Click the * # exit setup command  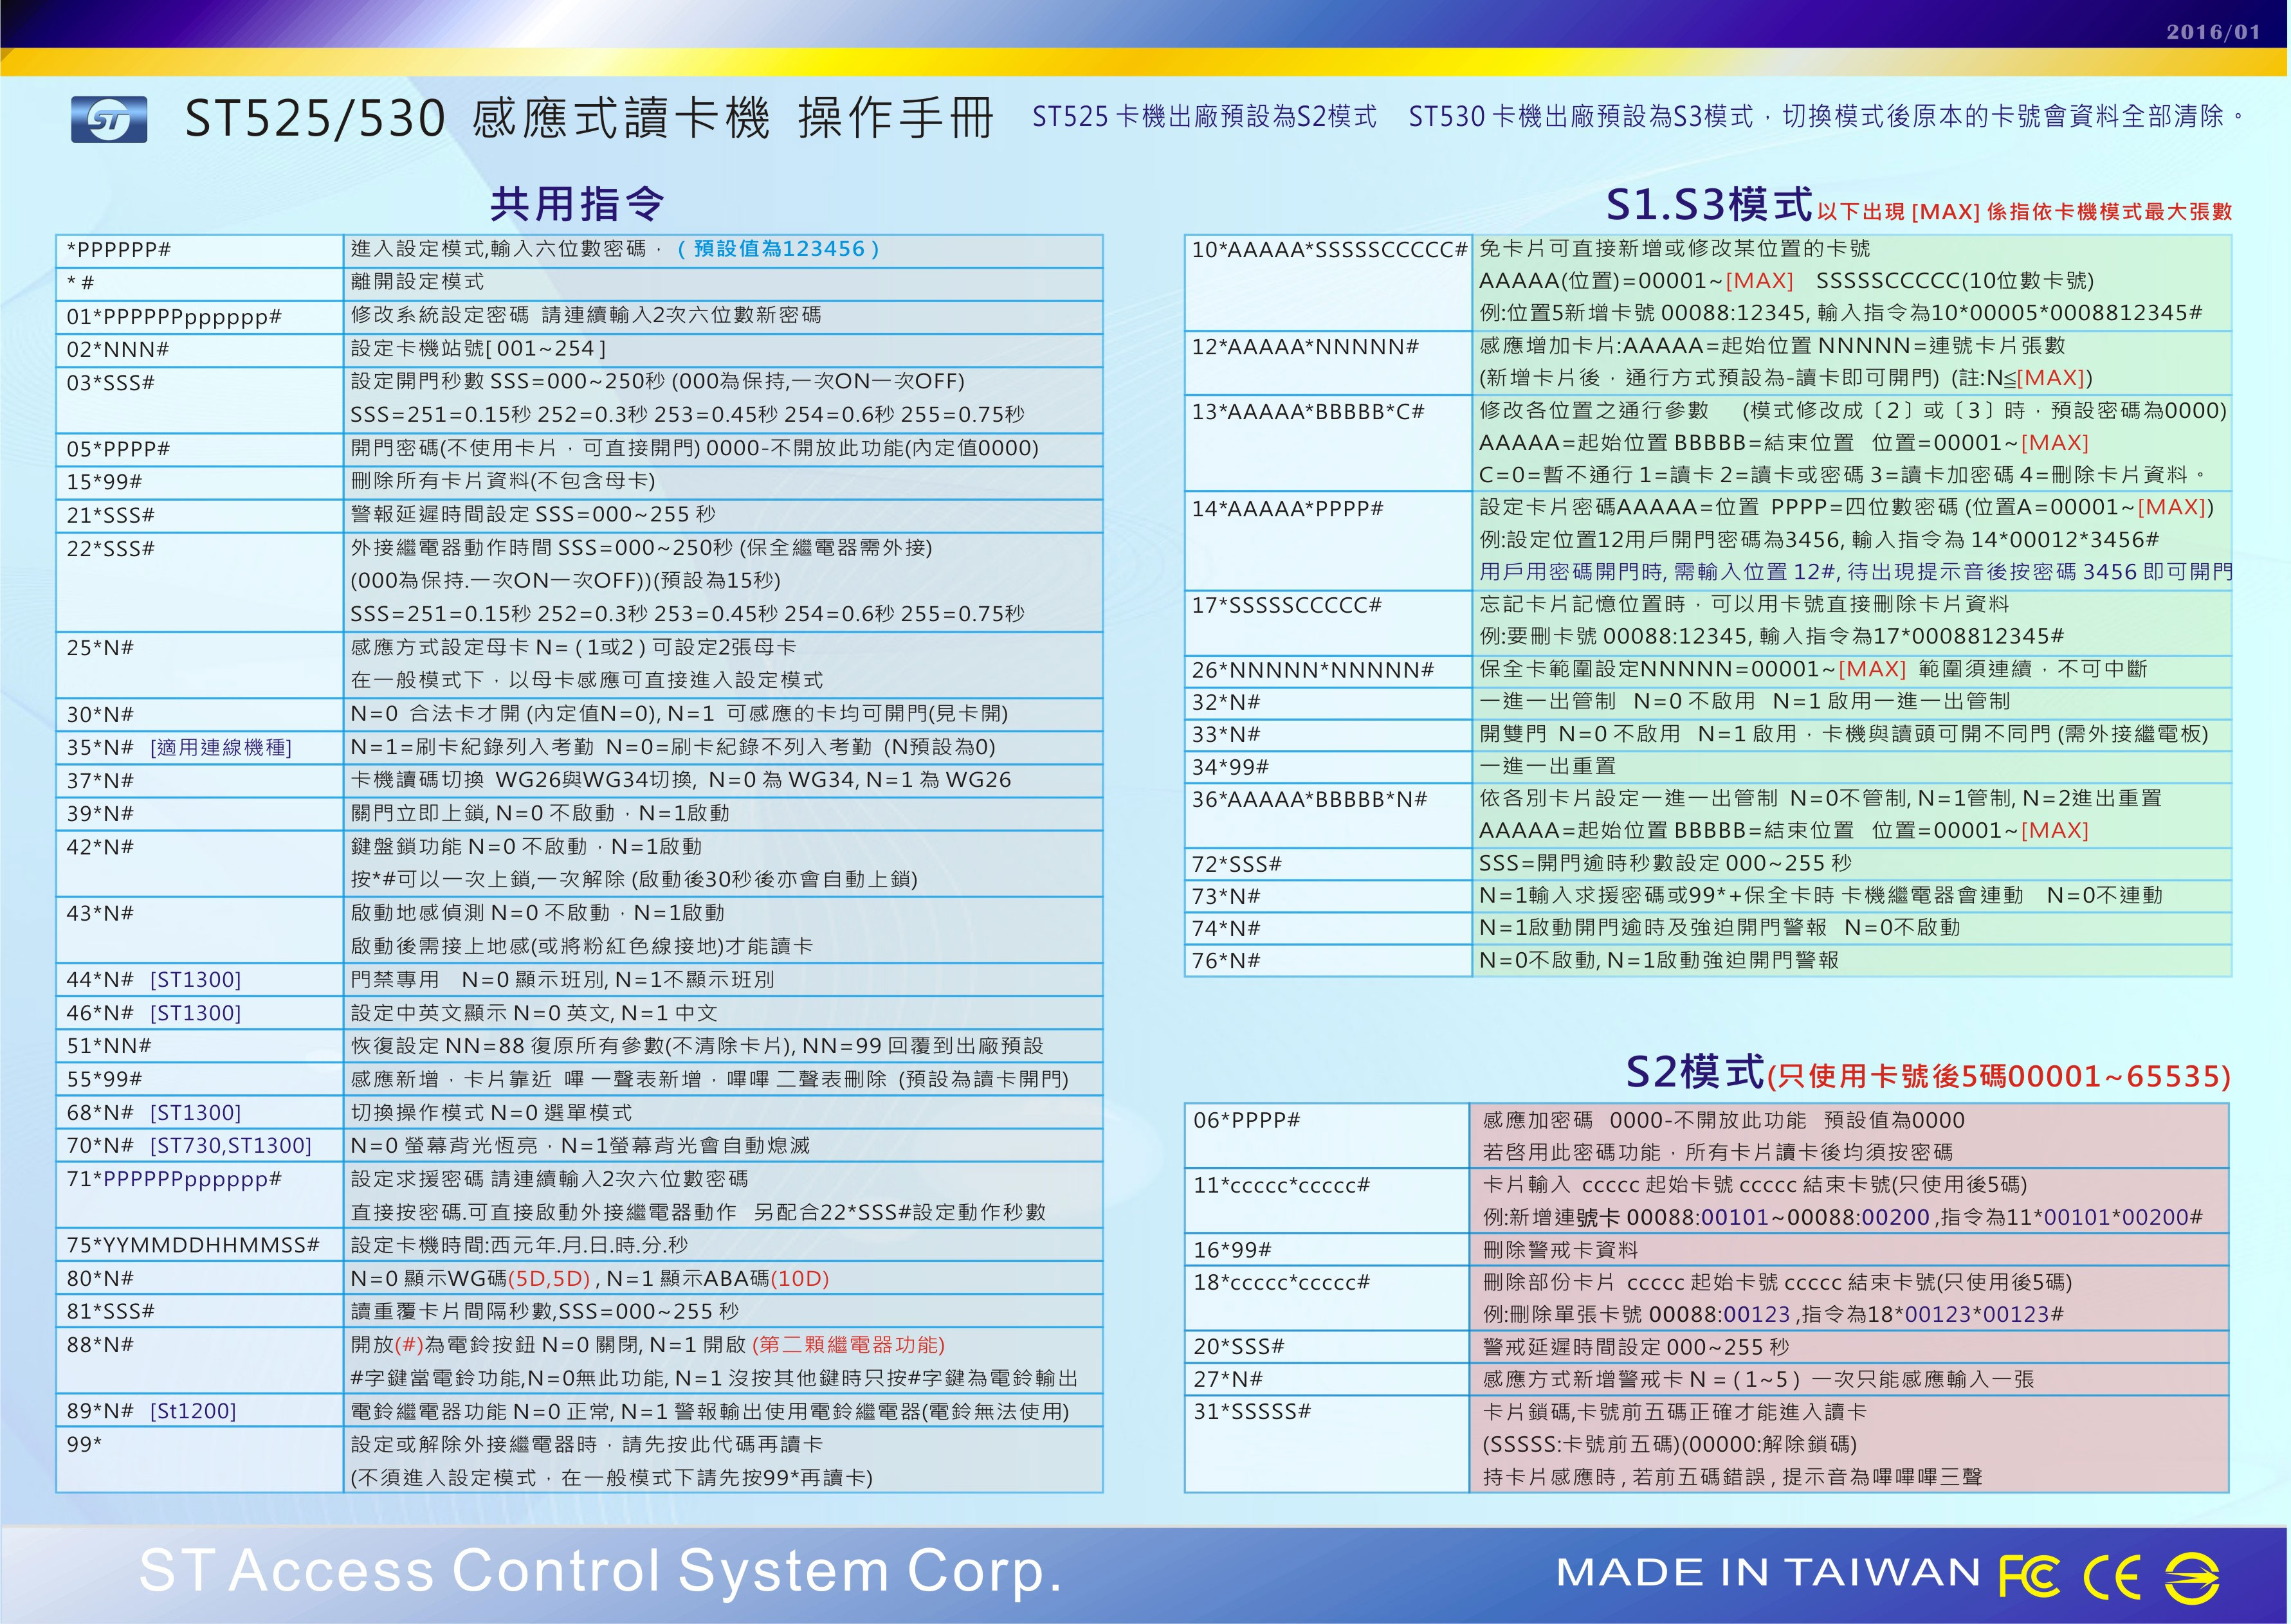coord(200,283)
